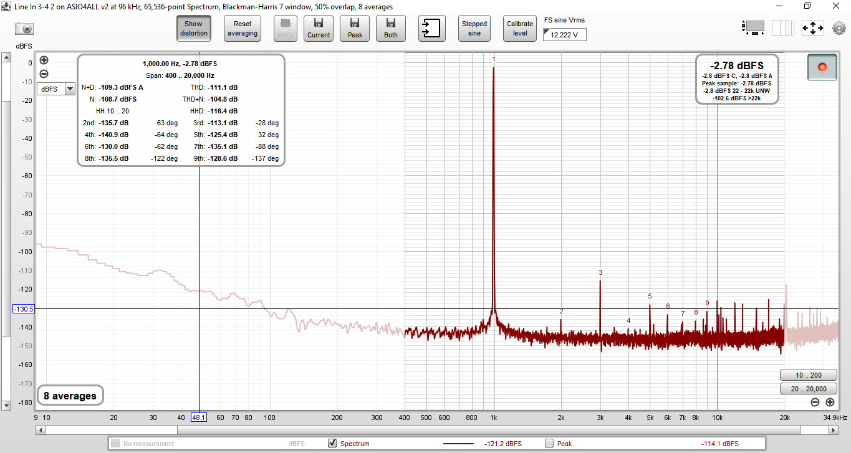The height and width of the screenshot is (453, 851).
Task: Toggle the Spectrum trace checkbox
Action: click(x=332, y=444)
